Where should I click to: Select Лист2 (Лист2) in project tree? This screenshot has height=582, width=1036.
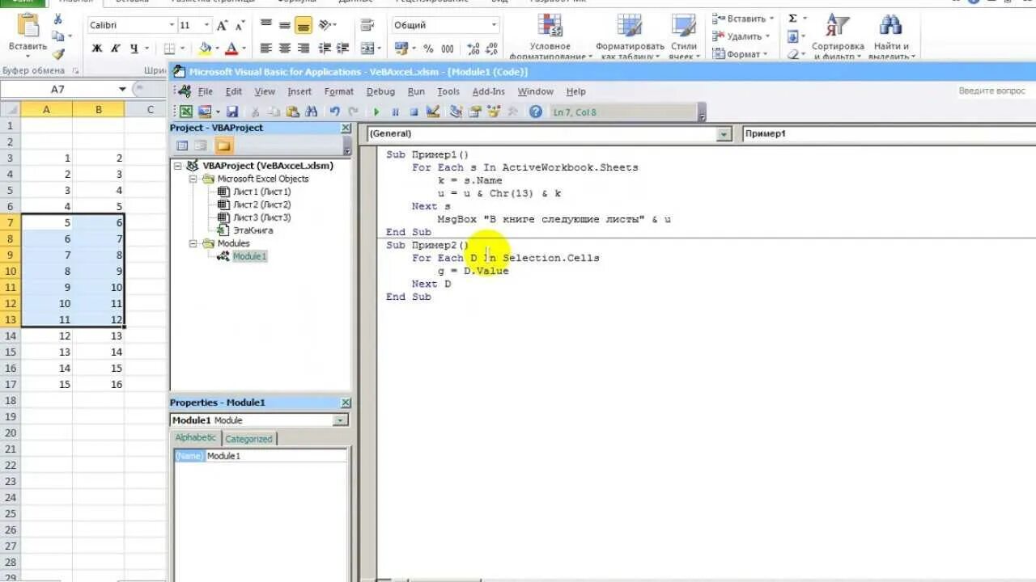261,205
